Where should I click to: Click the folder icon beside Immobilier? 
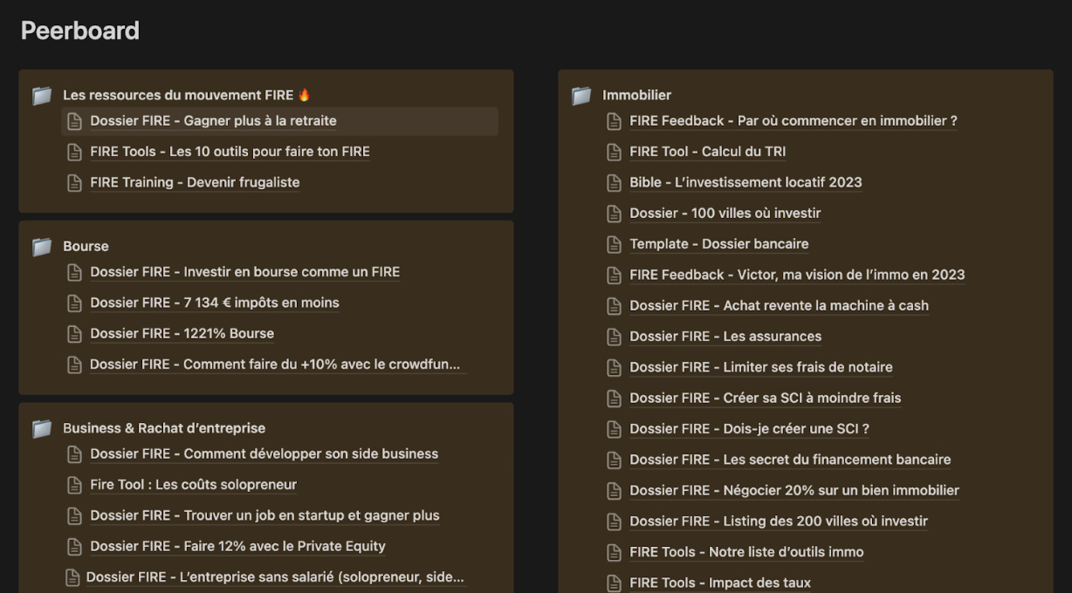tap(581, 96)
